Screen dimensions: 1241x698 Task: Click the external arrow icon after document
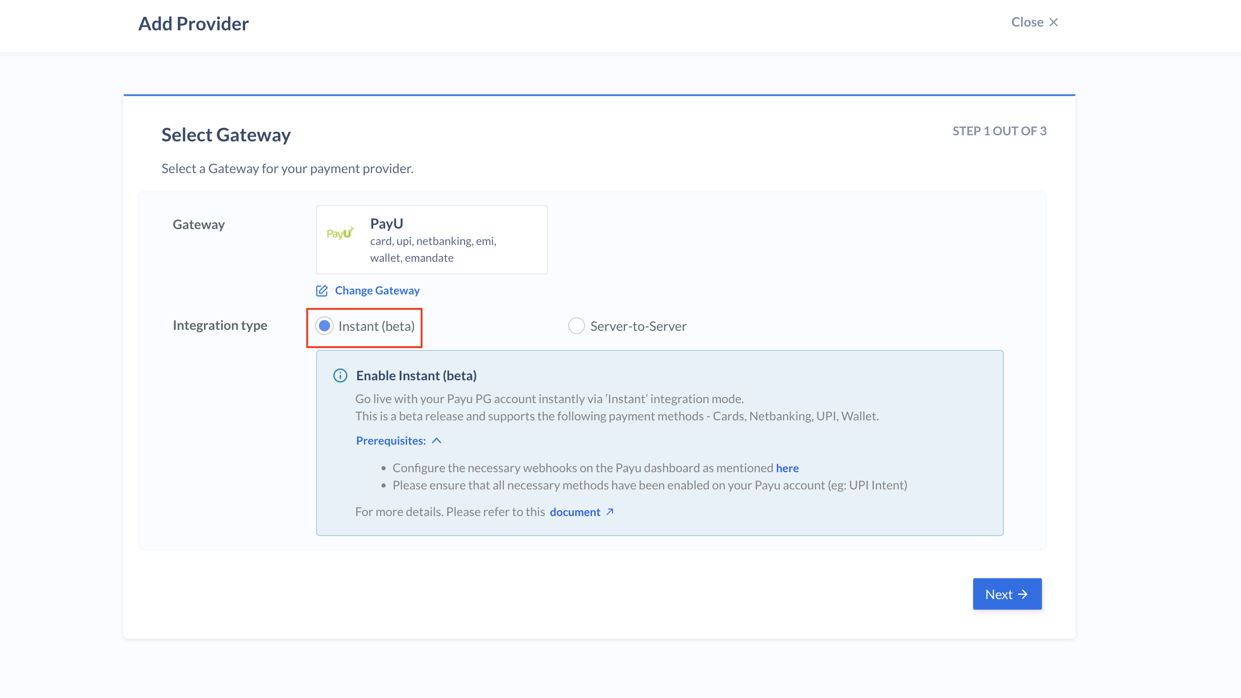click(610, 512)
